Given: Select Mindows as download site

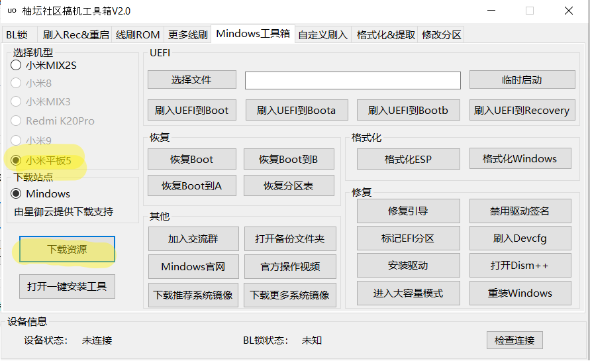Looking at the screenshot, I should coord(16,193).
